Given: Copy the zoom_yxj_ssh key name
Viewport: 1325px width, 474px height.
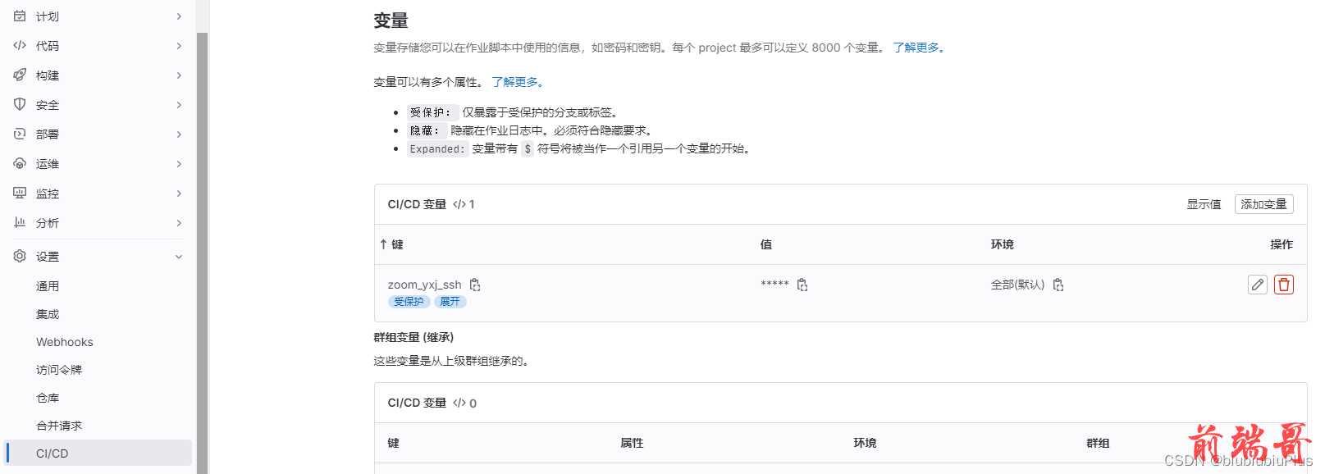Looking at the screenshot, I should [475, 285].
